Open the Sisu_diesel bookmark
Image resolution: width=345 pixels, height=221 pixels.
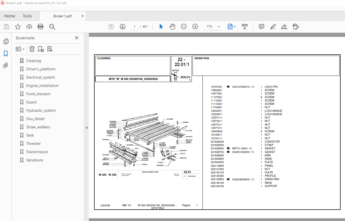pos(35,119)
